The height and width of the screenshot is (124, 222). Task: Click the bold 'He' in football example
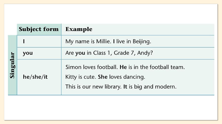click(x=123, y=67)
